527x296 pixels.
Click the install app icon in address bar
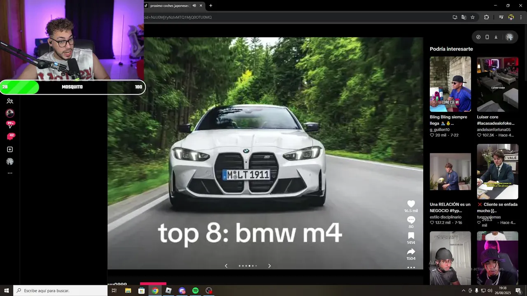[455, 17]
